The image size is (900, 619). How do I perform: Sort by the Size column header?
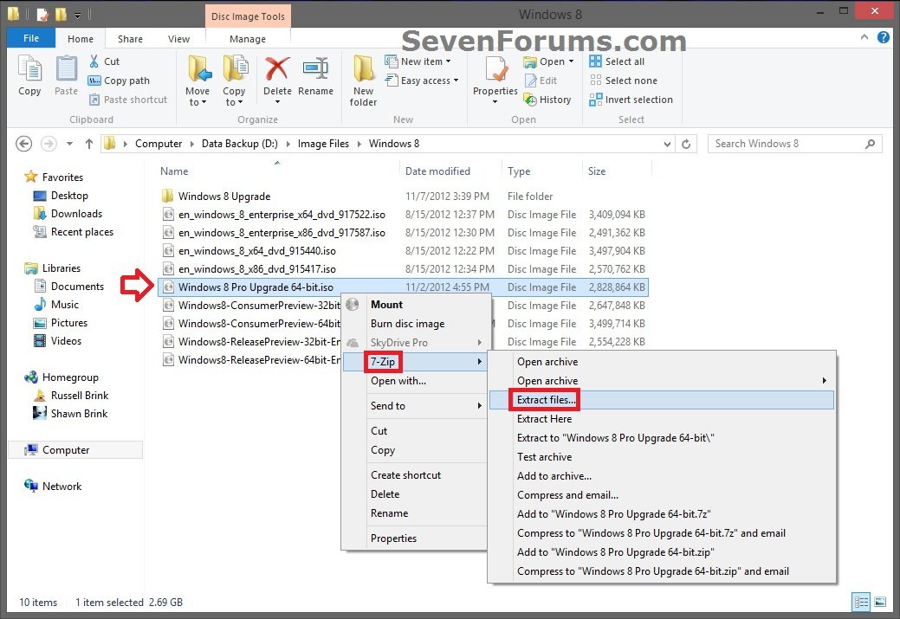596,171
